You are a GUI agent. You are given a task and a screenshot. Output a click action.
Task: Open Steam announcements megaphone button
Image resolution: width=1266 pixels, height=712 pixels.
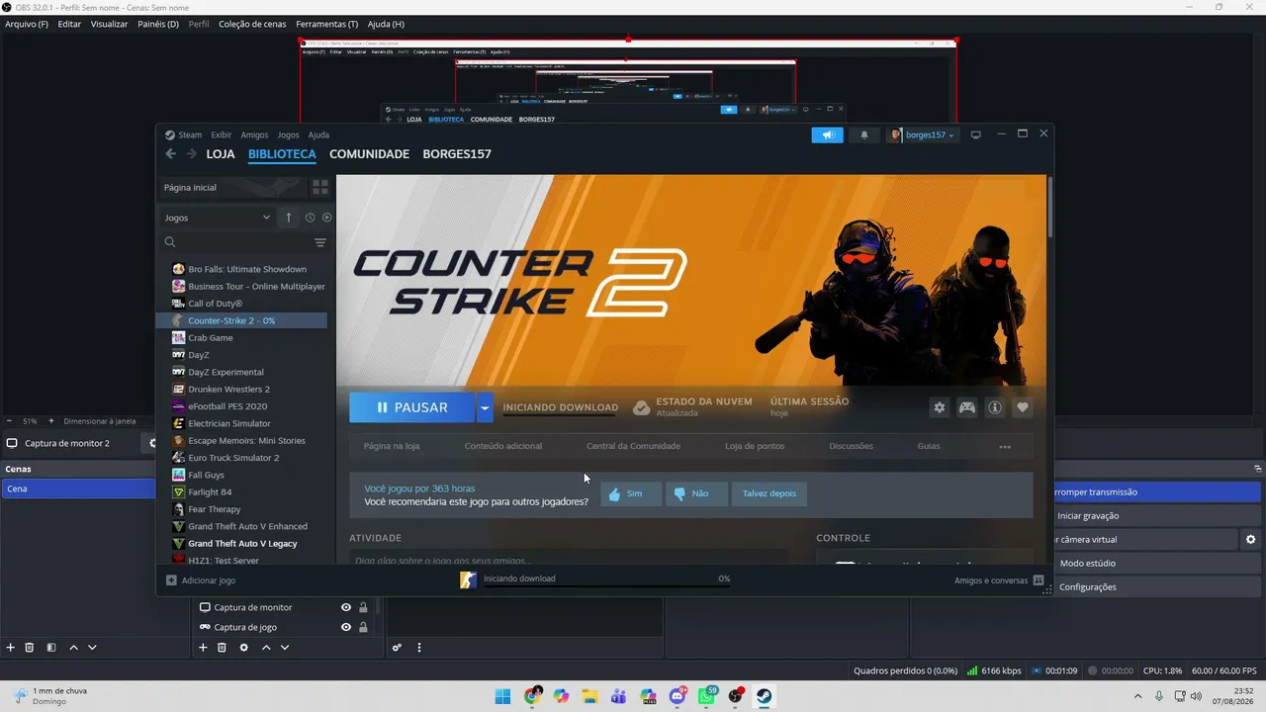(x=828, y=134)
